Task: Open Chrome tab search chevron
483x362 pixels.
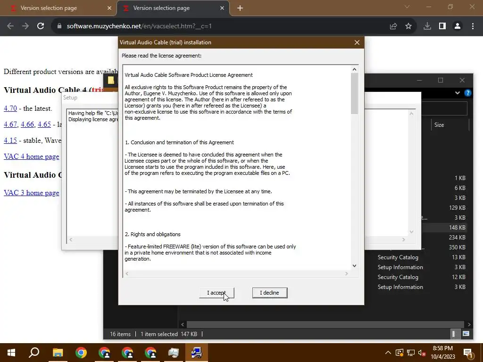Action: (407, 7)
